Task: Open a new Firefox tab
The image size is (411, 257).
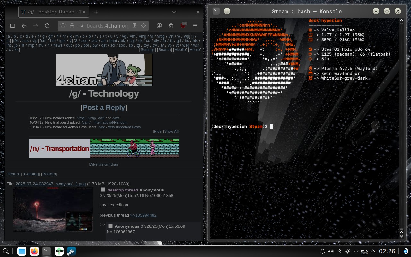Action: [x=96, y=12]
